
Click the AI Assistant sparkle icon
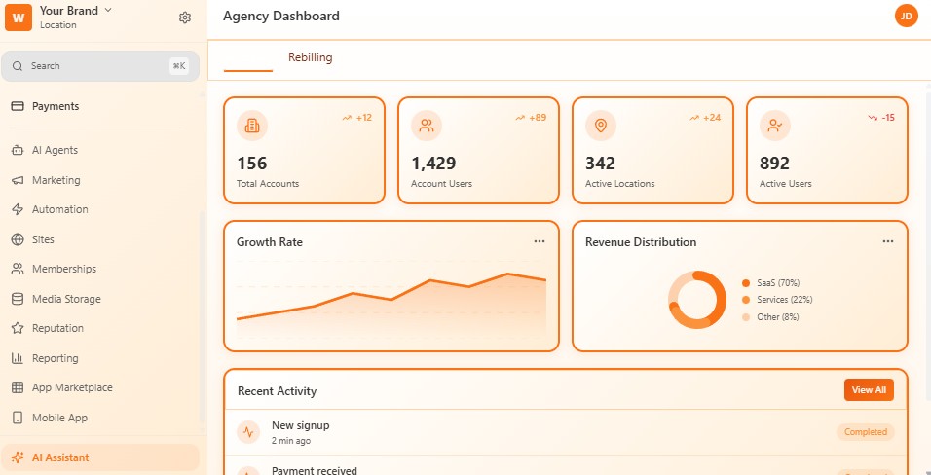pos(18,457)
